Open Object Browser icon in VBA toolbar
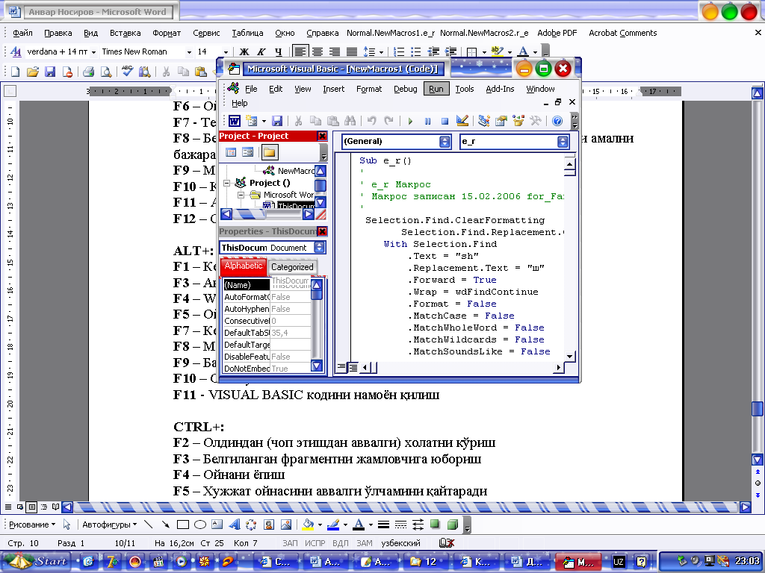The width and height of the screenshot is (765, 573). click(518, 121)
